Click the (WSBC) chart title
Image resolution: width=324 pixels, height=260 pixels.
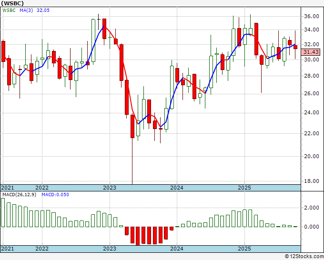pos(12,3)
